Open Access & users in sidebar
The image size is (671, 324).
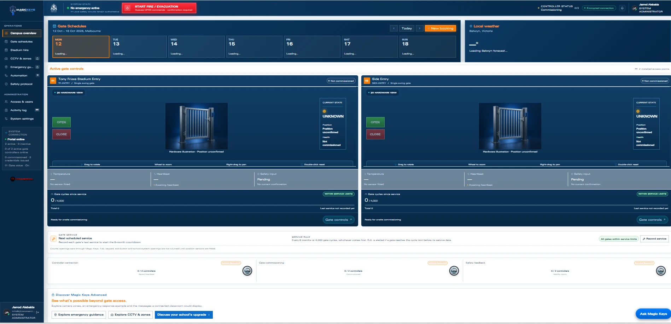(22, 102)
